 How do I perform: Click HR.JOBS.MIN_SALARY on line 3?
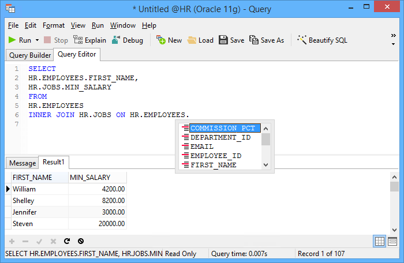point(70,87)
